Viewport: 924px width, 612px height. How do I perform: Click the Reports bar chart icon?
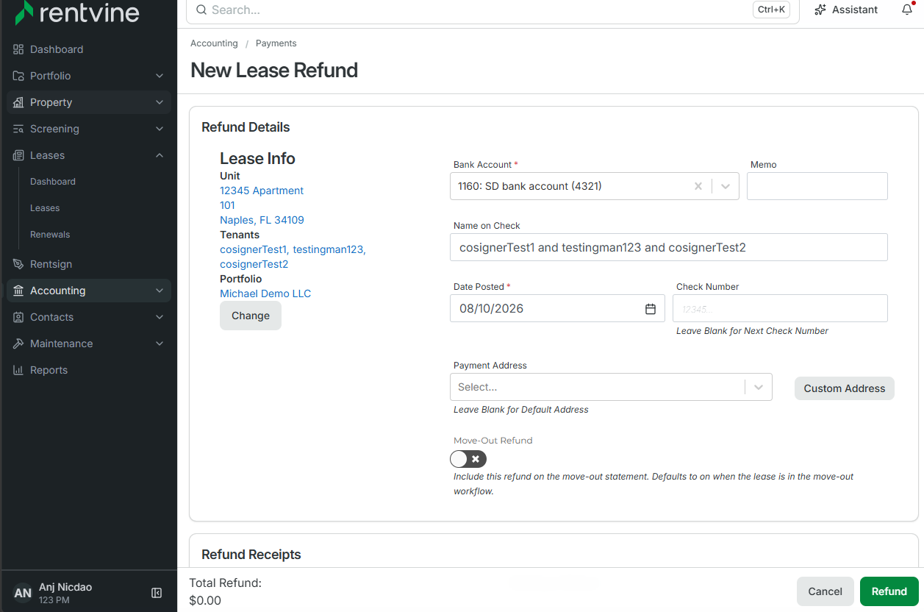18,370
